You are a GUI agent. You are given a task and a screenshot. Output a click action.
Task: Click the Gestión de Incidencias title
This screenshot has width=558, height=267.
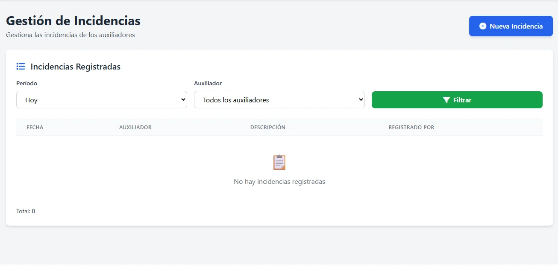tap(73, 20)
